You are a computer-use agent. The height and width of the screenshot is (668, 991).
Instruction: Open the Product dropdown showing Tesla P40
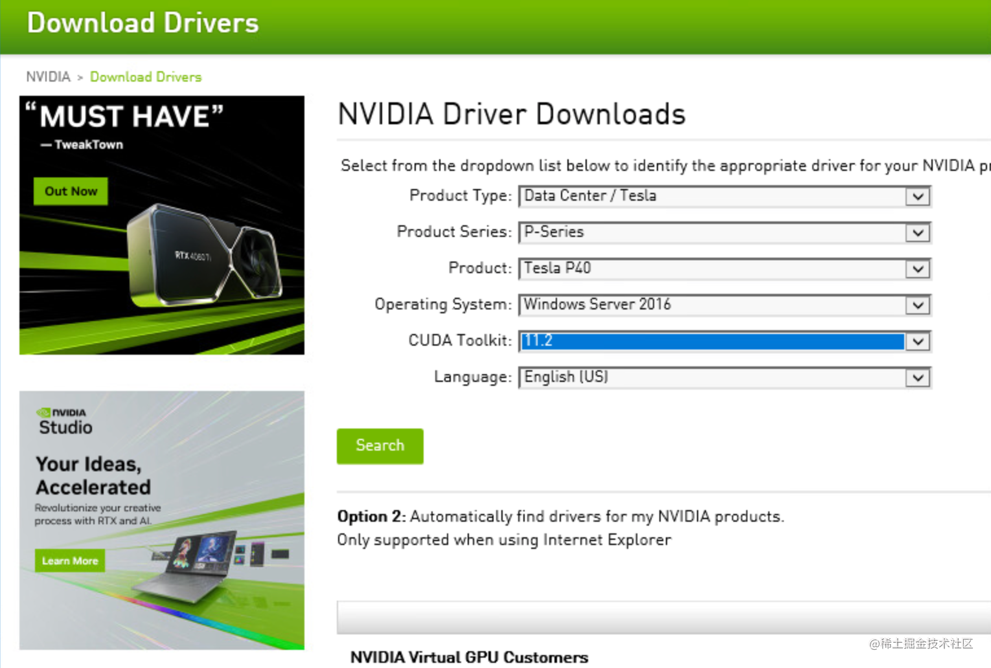point(724,269)
